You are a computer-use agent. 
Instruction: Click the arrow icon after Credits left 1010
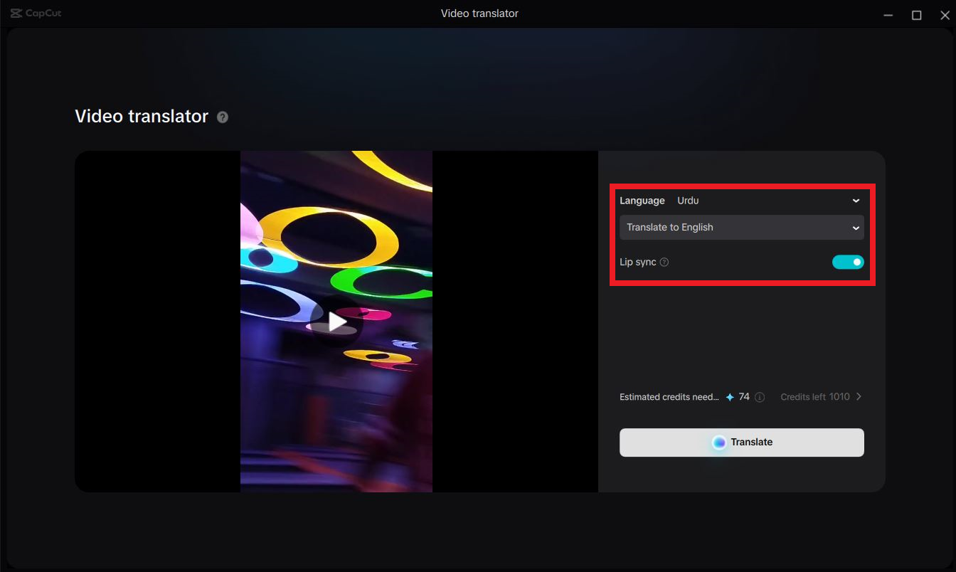[x=859, y=397]
